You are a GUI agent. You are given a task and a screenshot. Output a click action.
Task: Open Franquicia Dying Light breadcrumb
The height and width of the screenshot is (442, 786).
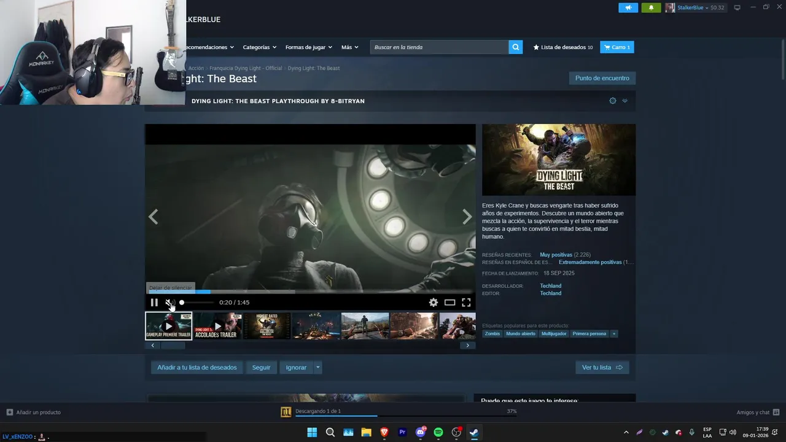coord(246,68)
